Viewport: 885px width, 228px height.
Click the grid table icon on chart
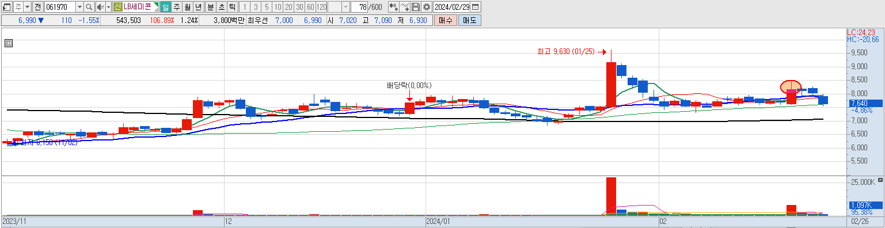[x=9, y=43]
